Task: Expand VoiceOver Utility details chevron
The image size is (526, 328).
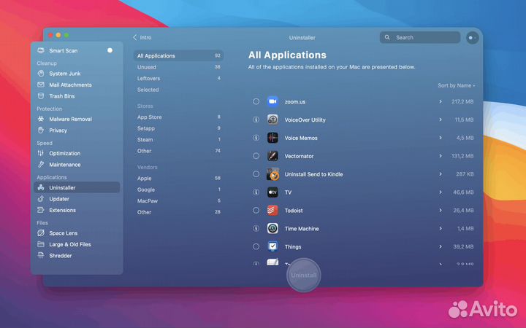Action: point(441,120)
